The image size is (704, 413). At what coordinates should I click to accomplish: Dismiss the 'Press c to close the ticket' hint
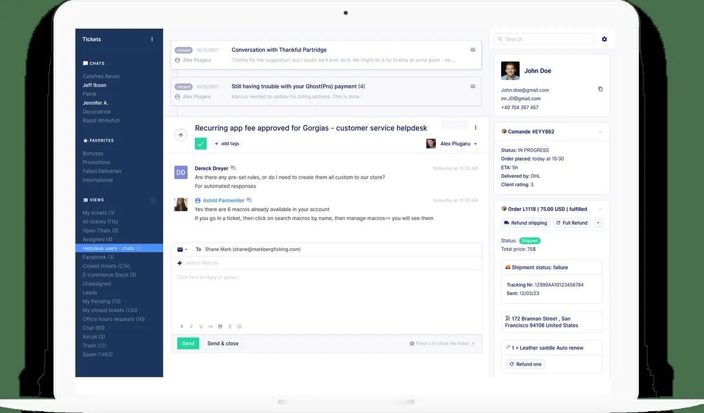[473, 343]
